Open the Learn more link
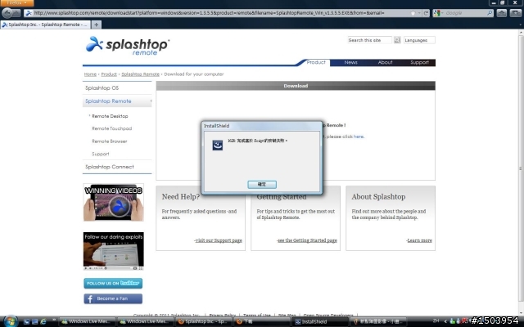Viewport: 524px width, 327px height. [x=419, y=240]
